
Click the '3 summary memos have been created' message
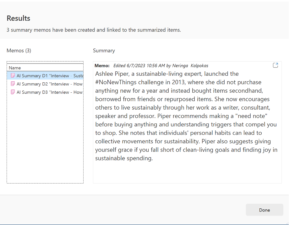click(94, 30)
